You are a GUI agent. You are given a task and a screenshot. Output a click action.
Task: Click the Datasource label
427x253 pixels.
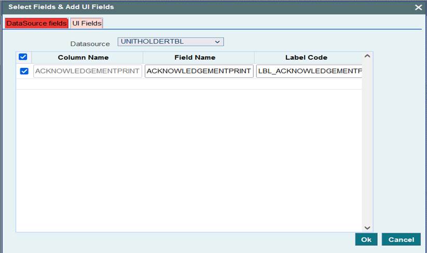(90, 44)
